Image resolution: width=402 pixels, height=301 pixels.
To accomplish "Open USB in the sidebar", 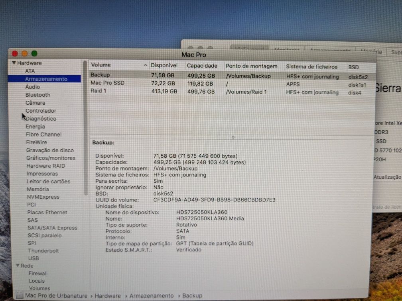I will click(x=33, y=258).
